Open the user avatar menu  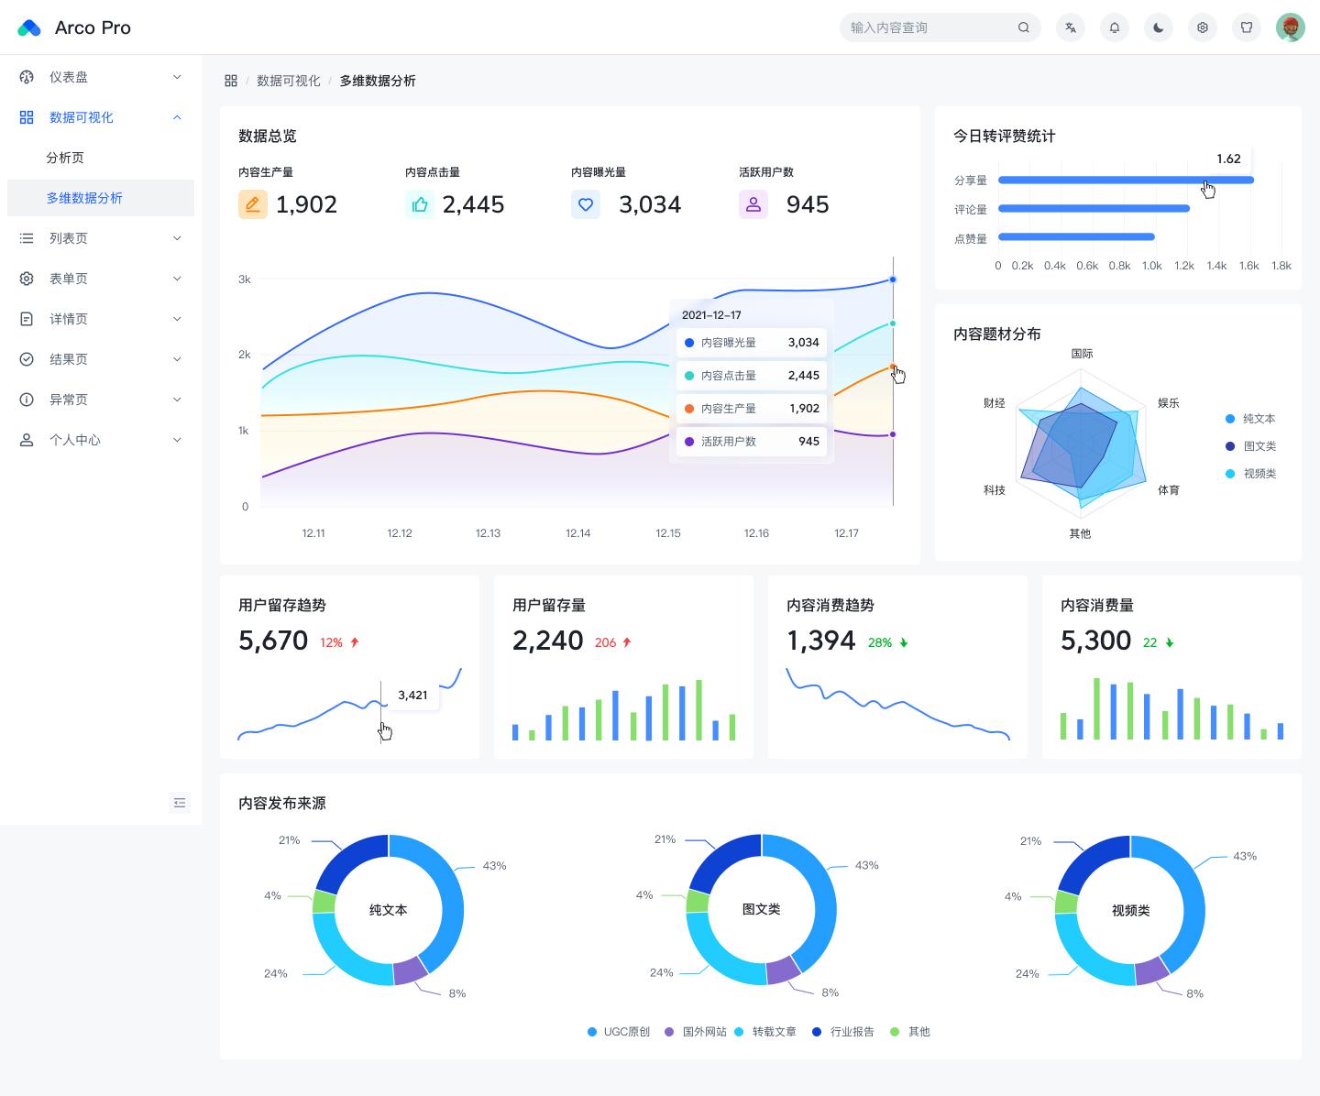[x=1291, y=27]
